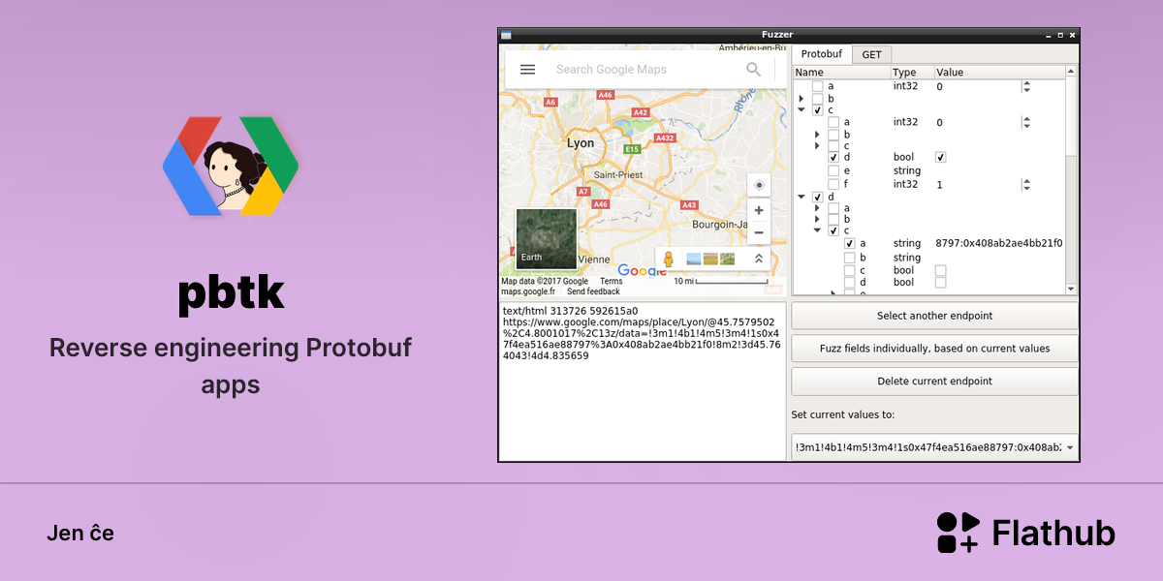Click the my-location target button on map
1163x581 pixels.
[x=759, y=185]
